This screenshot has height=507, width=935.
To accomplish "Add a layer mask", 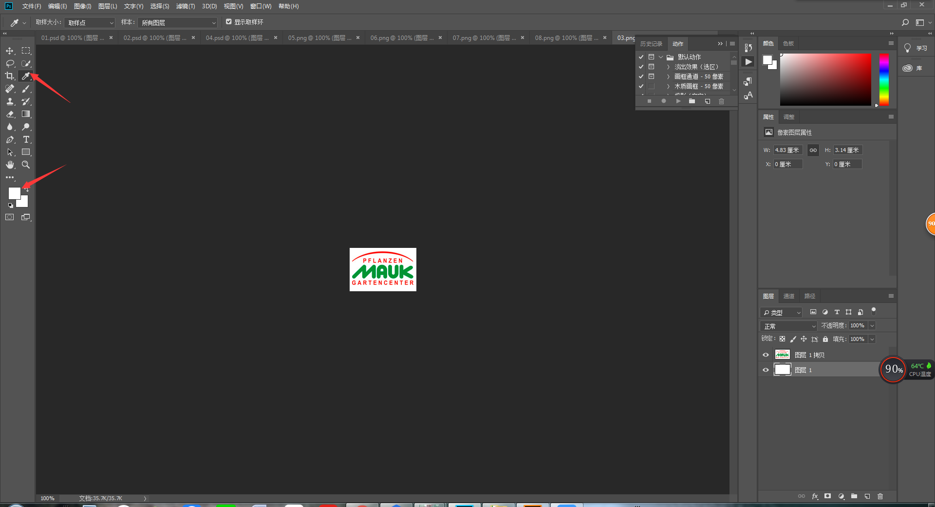I will [828, 496].
